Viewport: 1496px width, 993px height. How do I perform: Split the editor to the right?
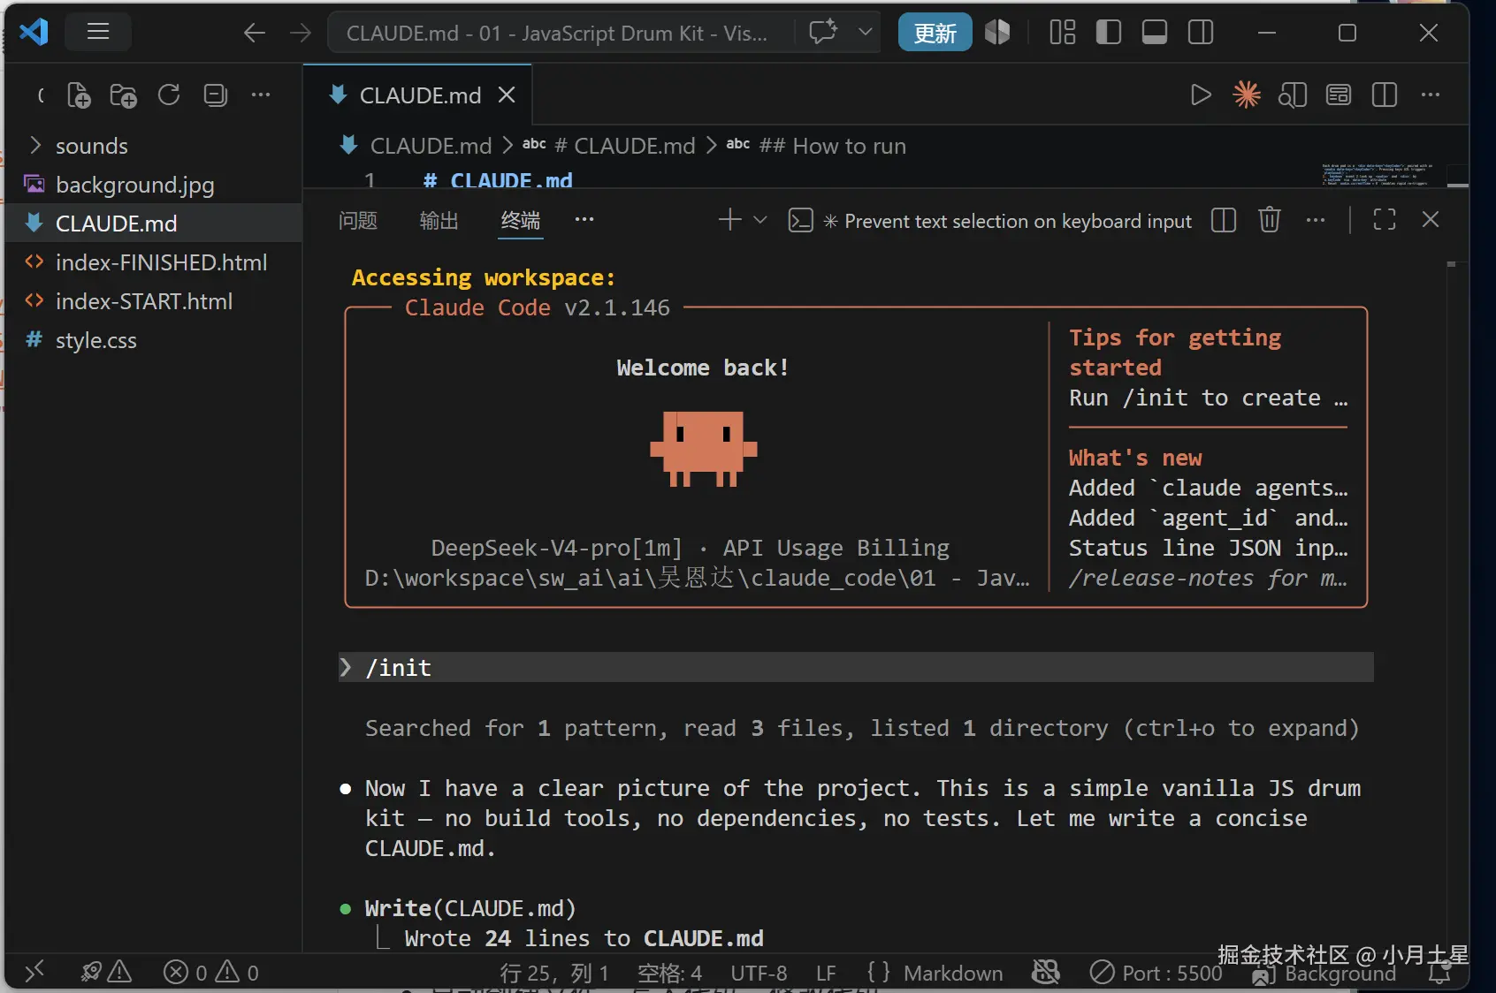point(1385,95)
